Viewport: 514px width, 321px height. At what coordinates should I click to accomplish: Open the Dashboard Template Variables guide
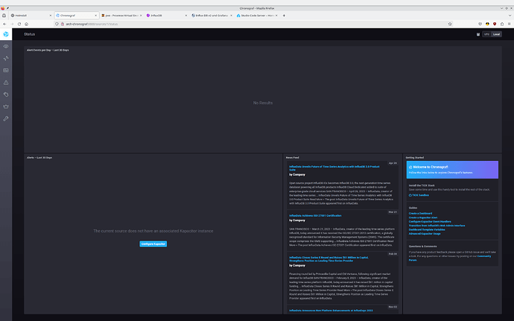(x=427, y=229)
